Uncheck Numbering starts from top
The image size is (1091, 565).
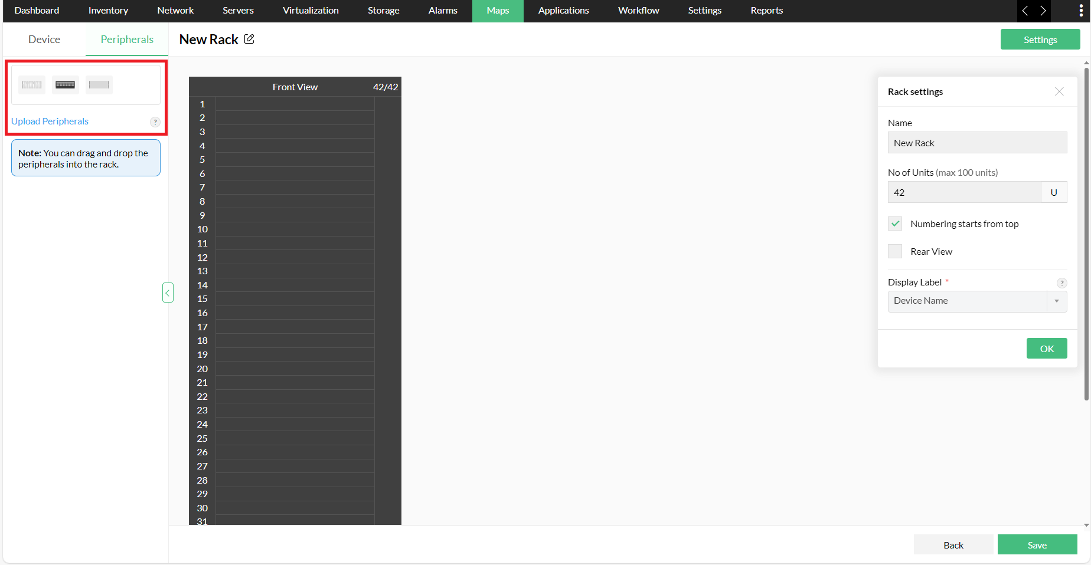(x=894, y=224)
